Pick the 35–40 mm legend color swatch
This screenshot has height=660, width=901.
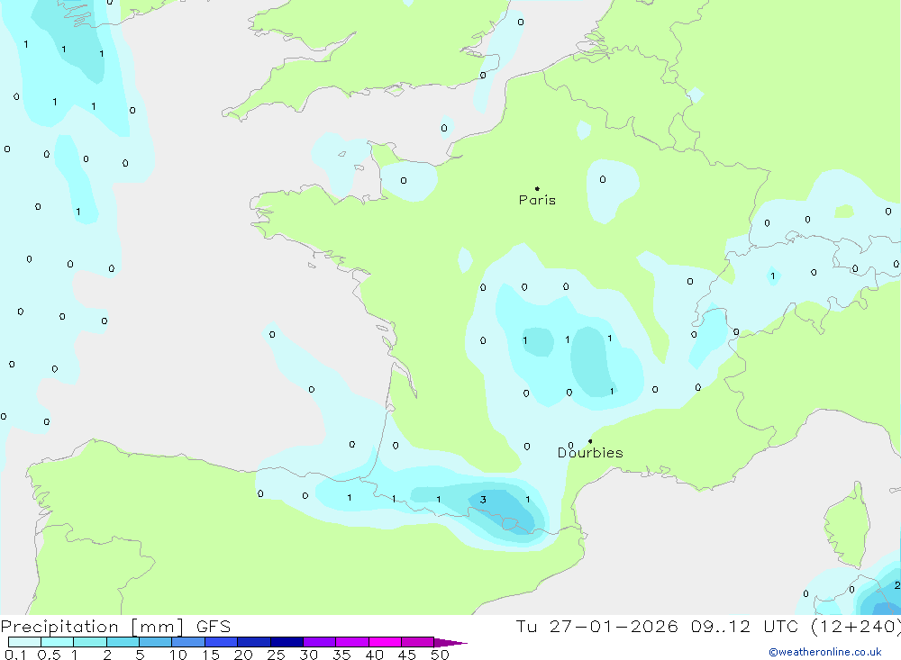click(352, 642)
